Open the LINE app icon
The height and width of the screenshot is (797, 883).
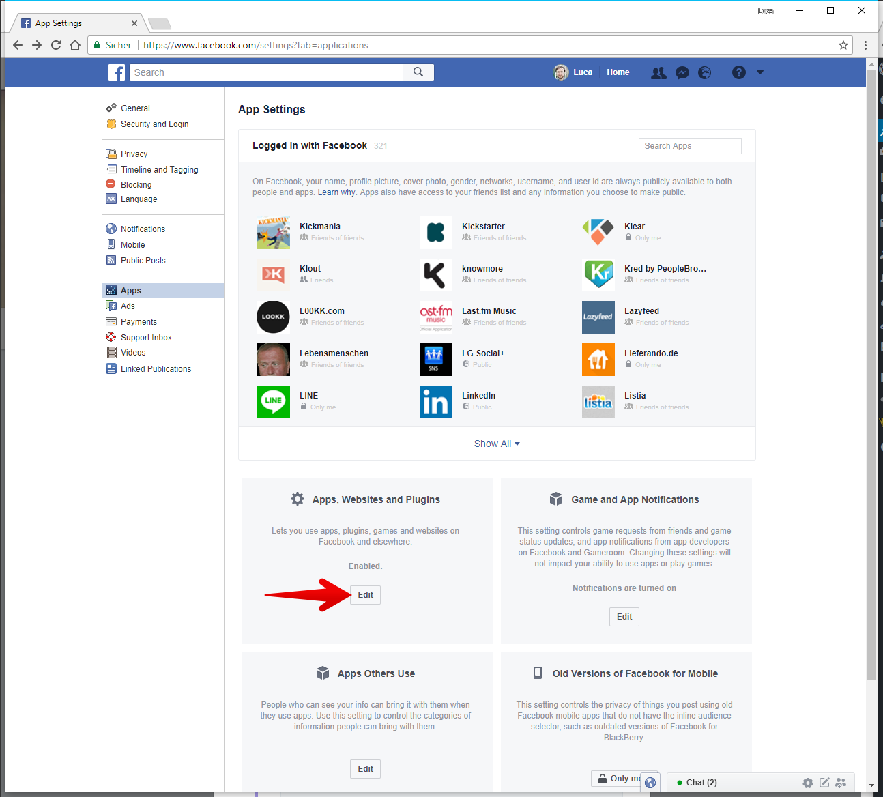pos(274,402)
